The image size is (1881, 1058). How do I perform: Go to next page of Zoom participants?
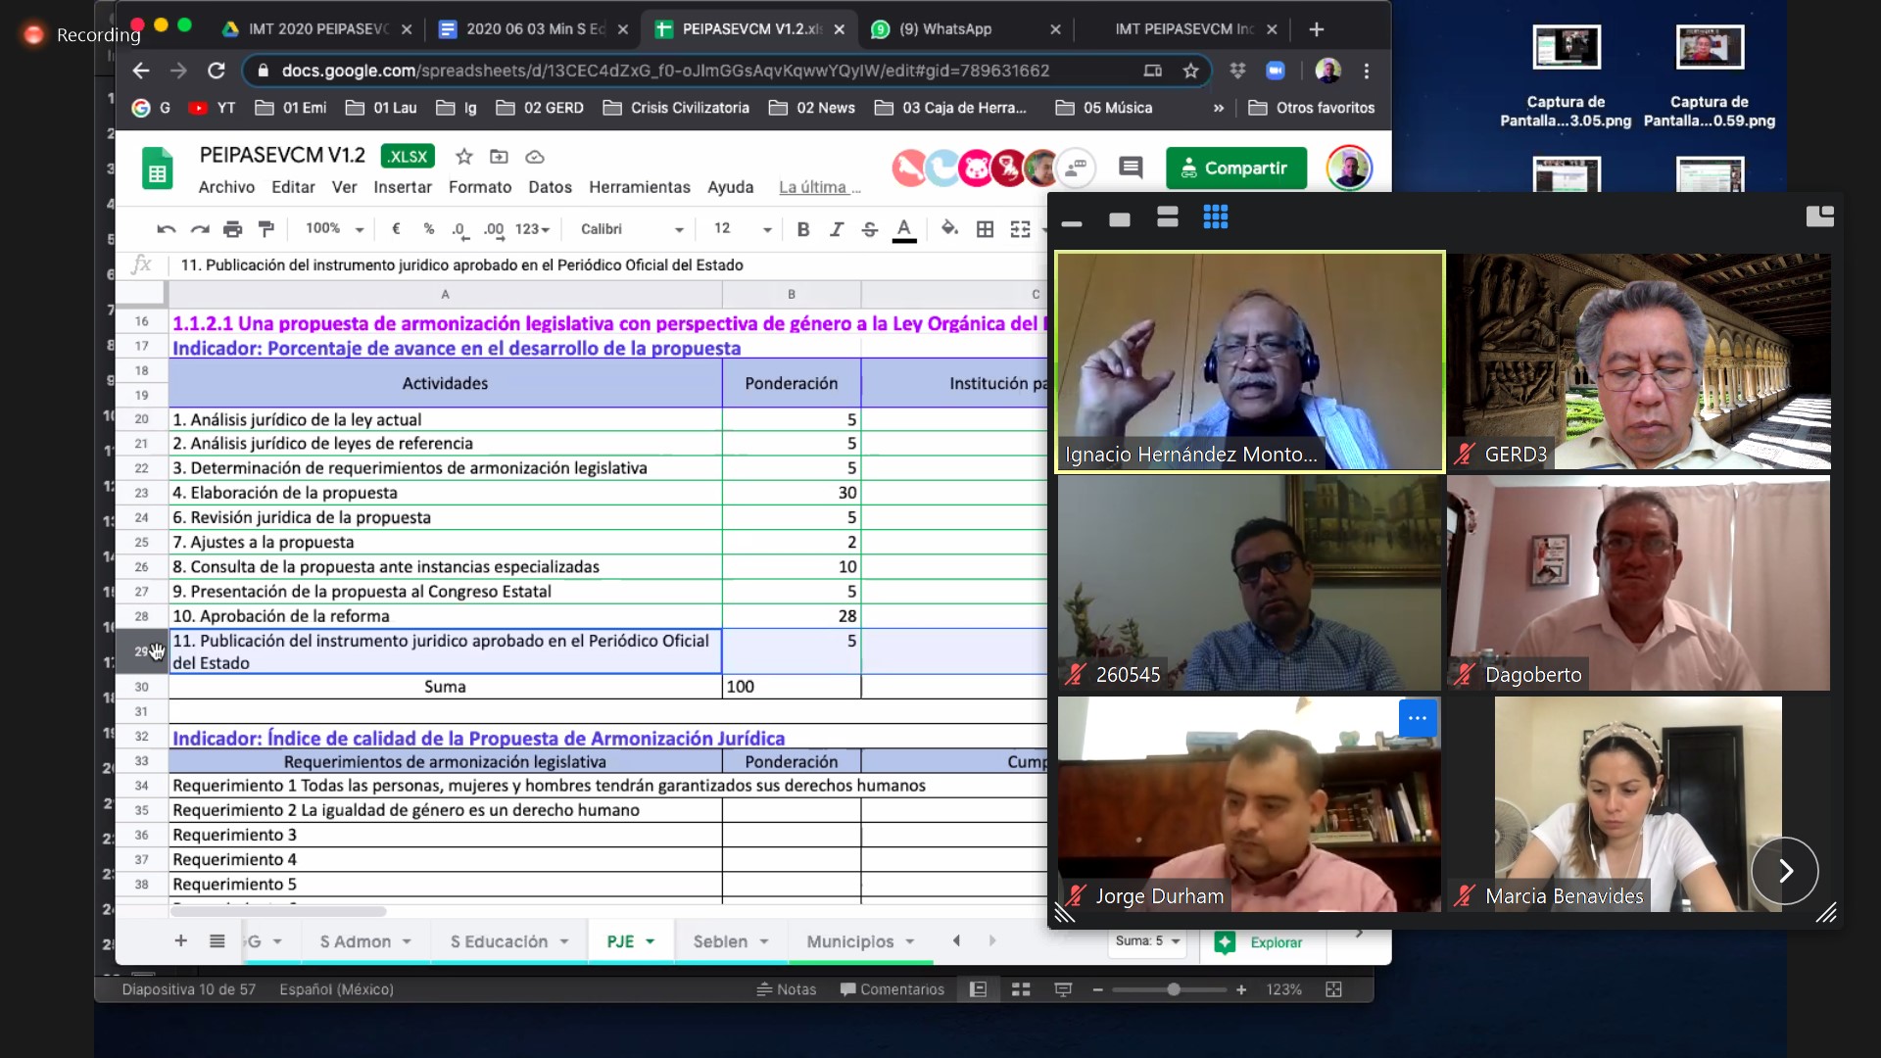[x=1785, y=871]
